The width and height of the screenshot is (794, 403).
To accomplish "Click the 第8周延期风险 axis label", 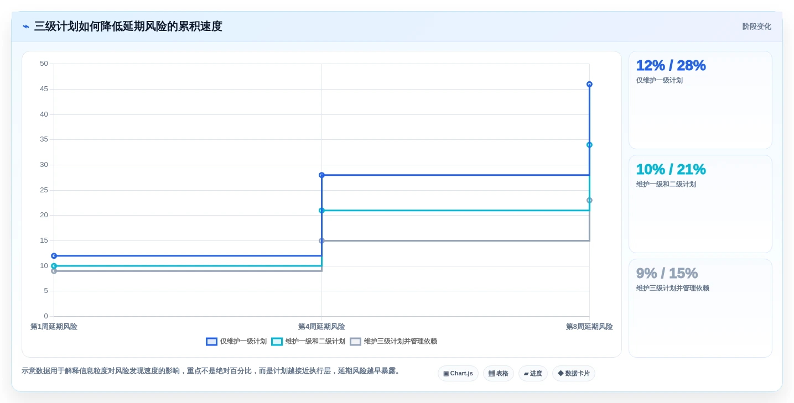I will pyautogui.click(x=589, y=327).
